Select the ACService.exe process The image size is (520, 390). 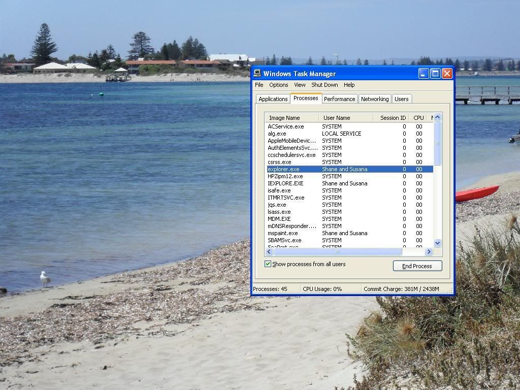(x=349, y=126)
